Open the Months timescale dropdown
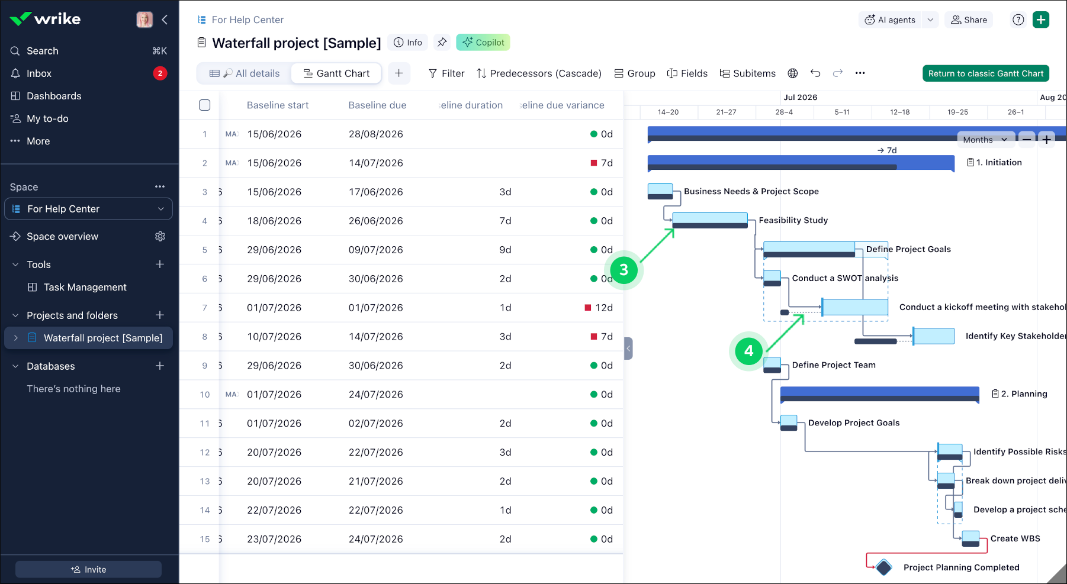 click(x=985, y=140)
